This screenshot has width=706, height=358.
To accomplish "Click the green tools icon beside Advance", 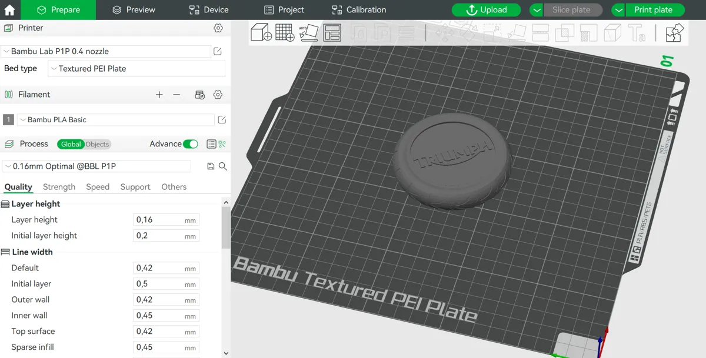I will 222,144.
